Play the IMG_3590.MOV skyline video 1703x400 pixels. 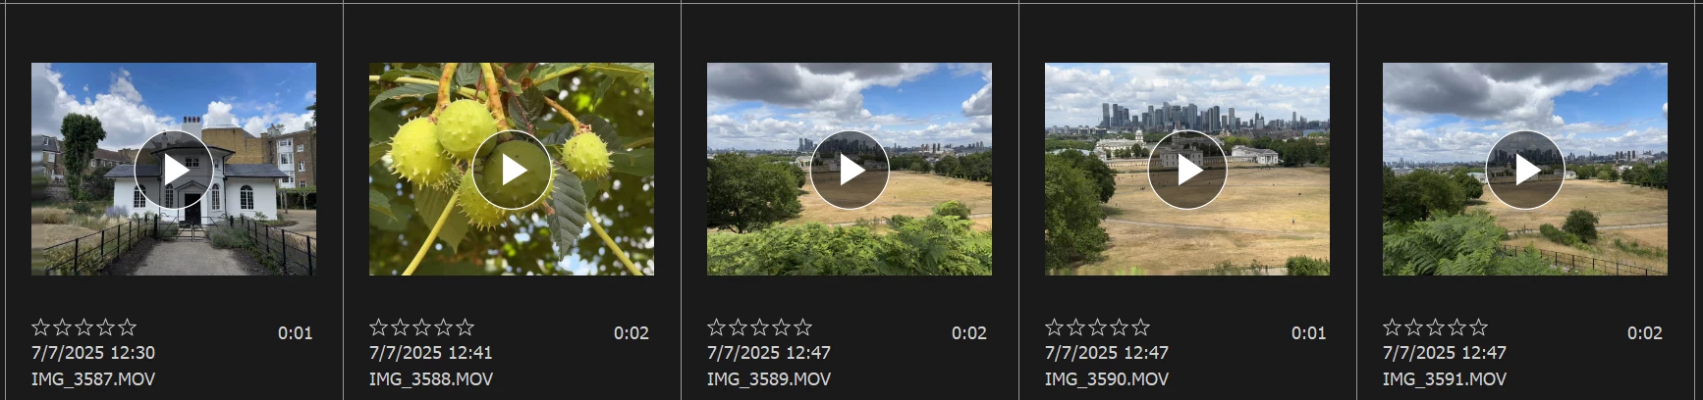coord(1187,170)
